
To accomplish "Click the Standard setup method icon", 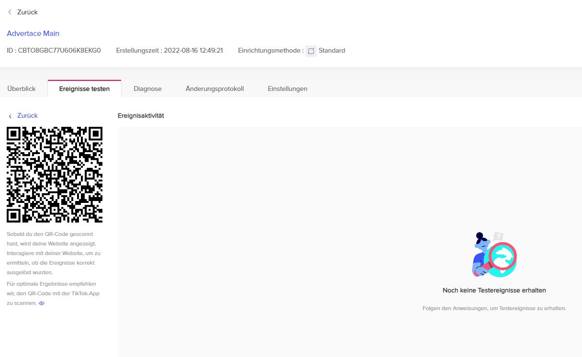I will tap(311, 51).
